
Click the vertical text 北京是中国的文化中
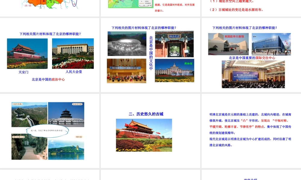(x=151, y=53)
